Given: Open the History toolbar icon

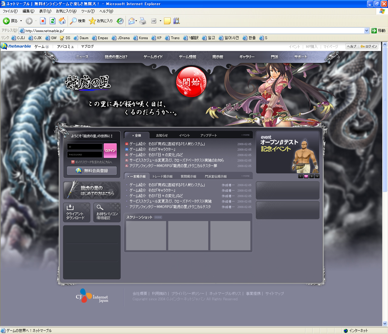Looking at the screenshot, I should click(x=120, y=21).
